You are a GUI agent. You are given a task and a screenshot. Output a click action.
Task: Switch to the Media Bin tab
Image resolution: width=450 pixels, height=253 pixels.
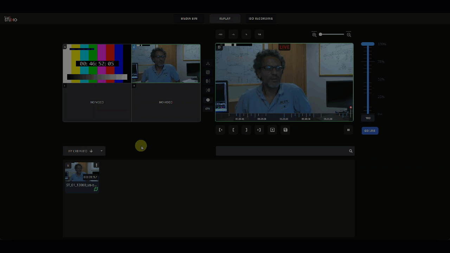point(189,19)
